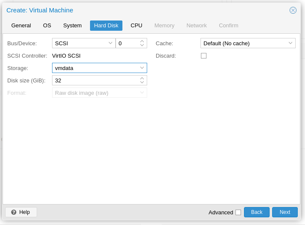Screen dimensions: 305x225
Task: Expand the Storage vmdata dropdown
Action: coord(142,68)
